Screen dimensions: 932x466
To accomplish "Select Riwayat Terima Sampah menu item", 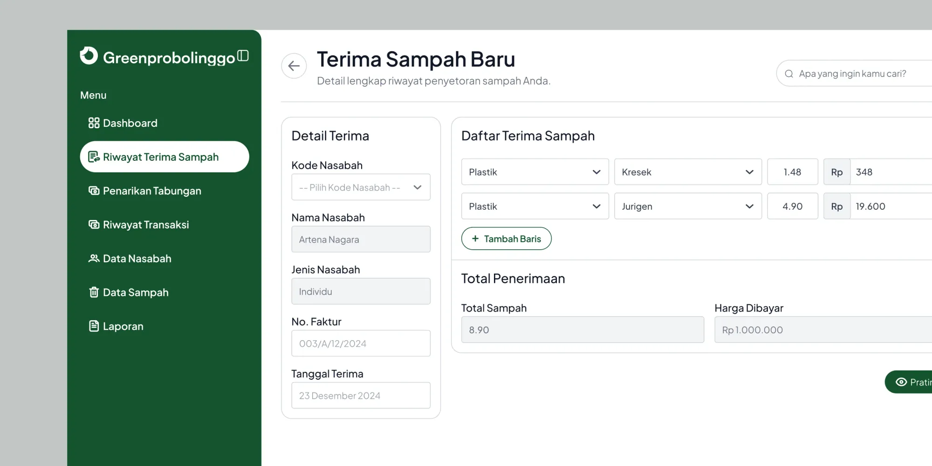I will tap(164, 157).
